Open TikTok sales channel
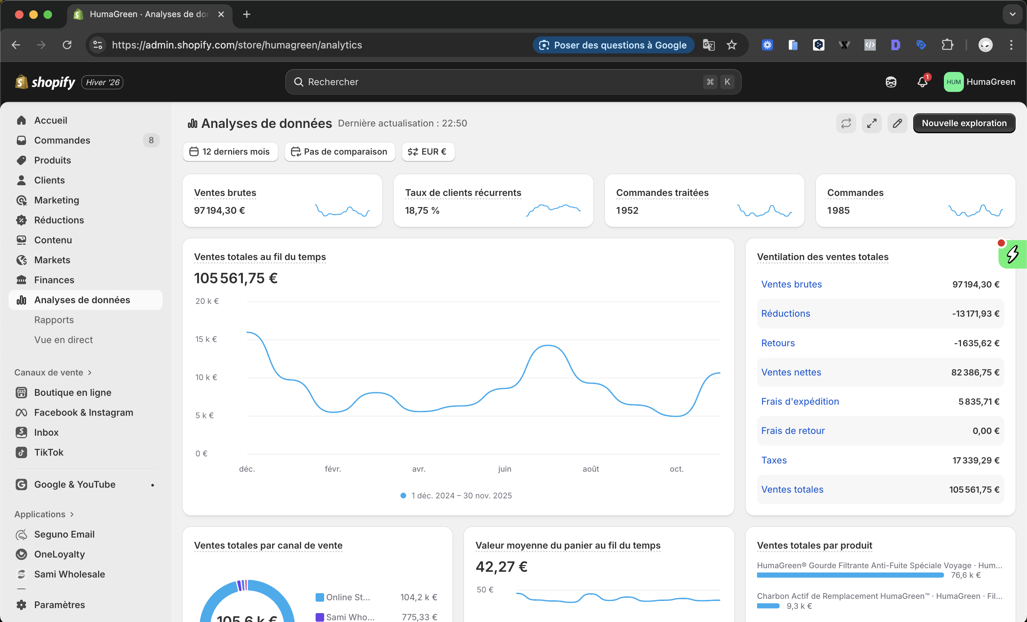Image resolution: width=1027 pixels, height=622 pixels. [48, 452]
